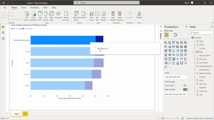214x120 pixels.
Task: Click the Filters pane funnel icon
Action: 161,31
